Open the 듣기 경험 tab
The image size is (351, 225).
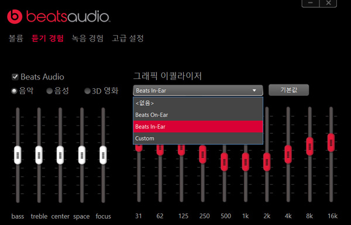[x=47, y=38]
